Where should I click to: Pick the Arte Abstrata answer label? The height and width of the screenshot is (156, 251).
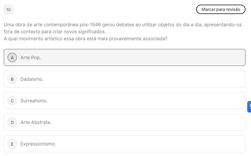click(x=36, y=122)
